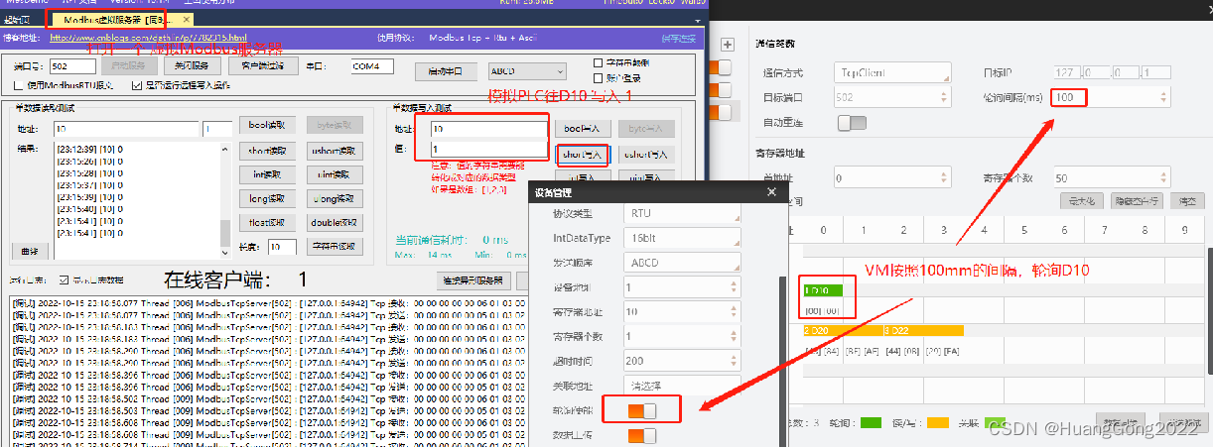Click the register count stepper showing 1
This screenshot has width=1213, height=448.
(683, 336)
